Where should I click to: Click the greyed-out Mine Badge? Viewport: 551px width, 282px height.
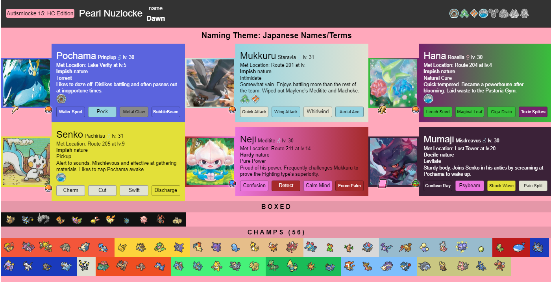pyautogui.click(x=504, y=13)
